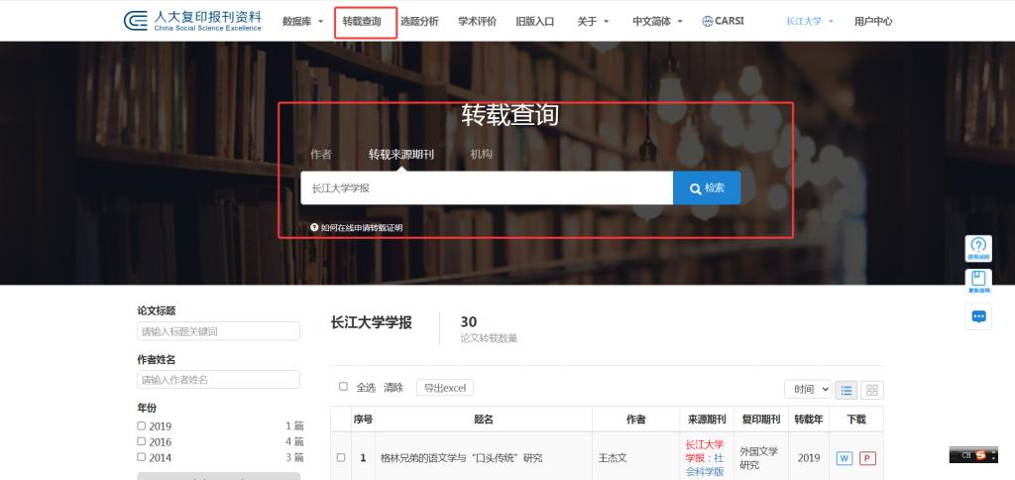Open the 时间 sort dropdown
The image size is (1015, 480).
[808, 390]
